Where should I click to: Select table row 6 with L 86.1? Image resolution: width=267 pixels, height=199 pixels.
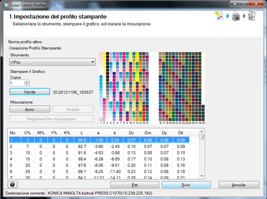tap(99, 172)
